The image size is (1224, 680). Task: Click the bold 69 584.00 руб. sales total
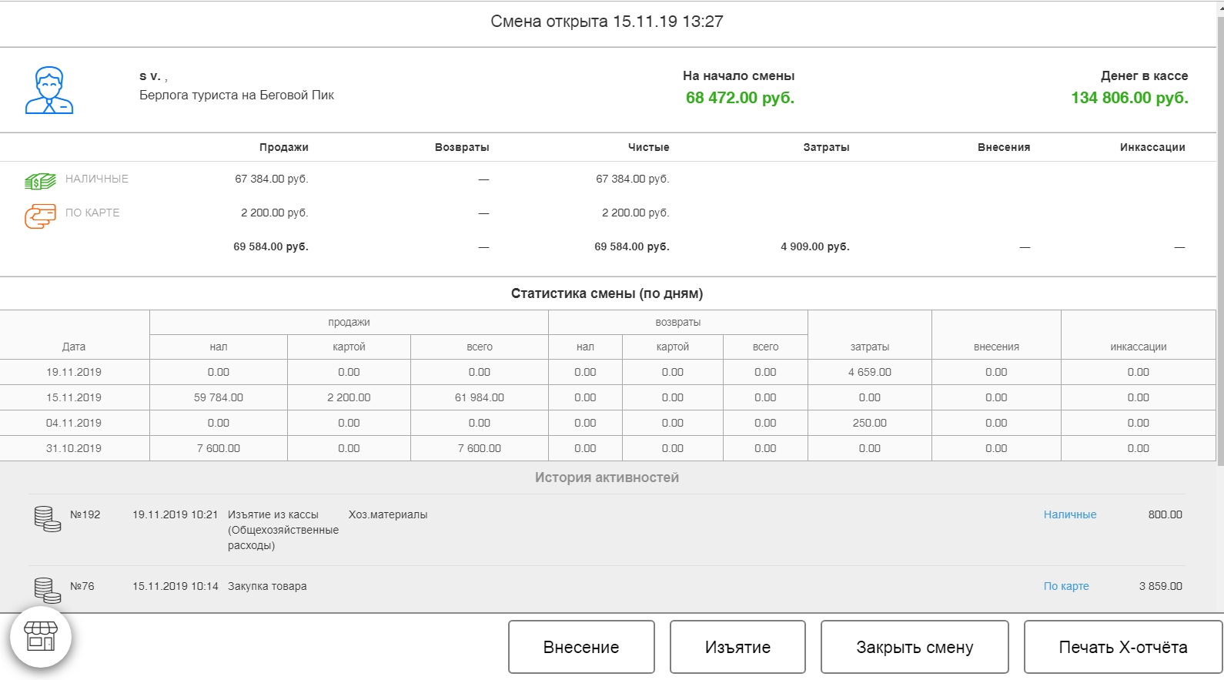click(271, 246)
